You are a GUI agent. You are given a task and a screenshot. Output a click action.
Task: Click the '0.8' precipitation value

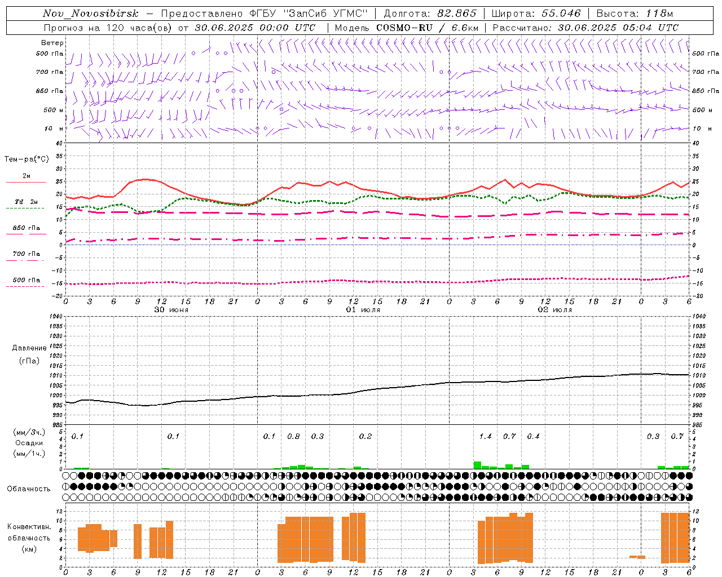coord(293,436)
